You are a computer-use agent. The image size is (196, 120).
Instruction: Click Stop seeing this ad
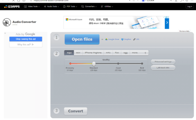(x=26, y=39)
